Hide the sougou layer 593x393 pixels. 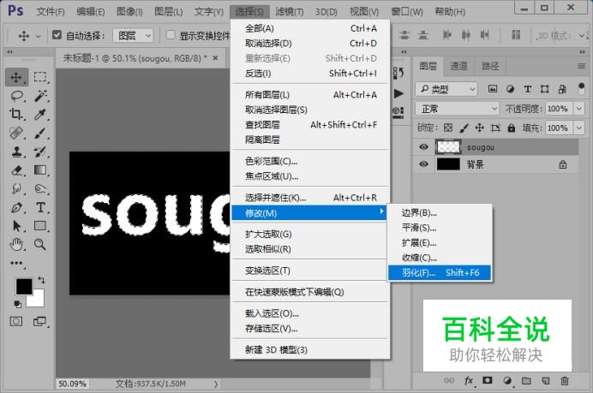(423, 147)
